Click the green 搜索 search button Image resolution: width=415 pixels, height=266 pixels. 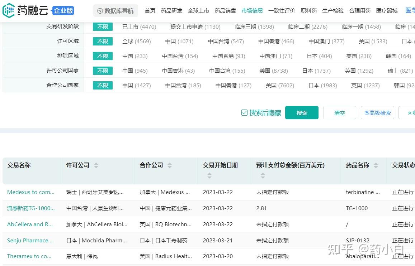[x=302, y=112]
